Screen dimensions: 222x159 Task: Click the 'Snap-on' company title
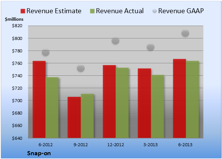[x=39, y=153]
